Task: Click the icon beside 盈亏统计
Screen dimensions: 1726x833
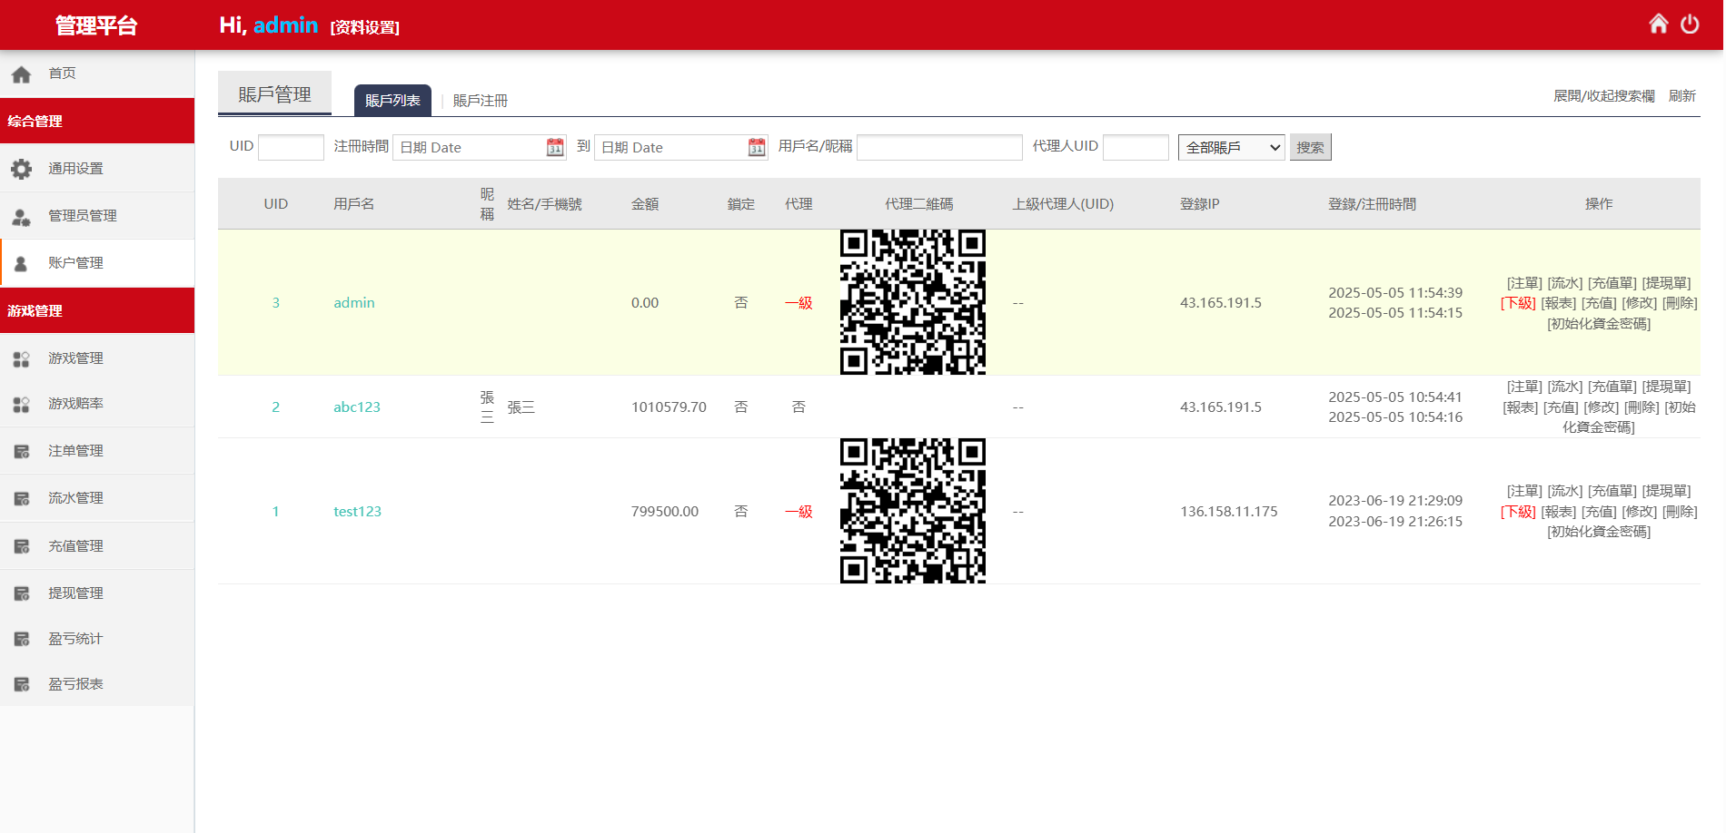Action: (22, 640)
